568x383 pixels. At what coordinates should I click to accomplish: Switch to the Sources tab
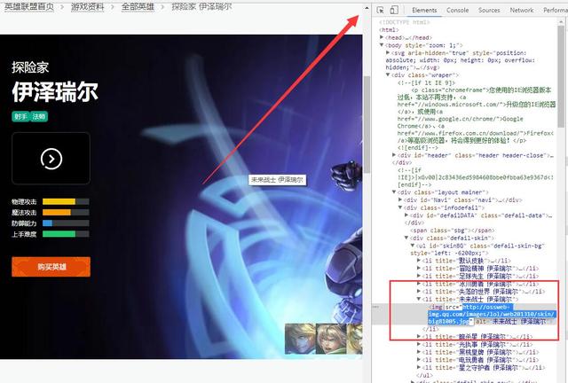pos(489,11)
